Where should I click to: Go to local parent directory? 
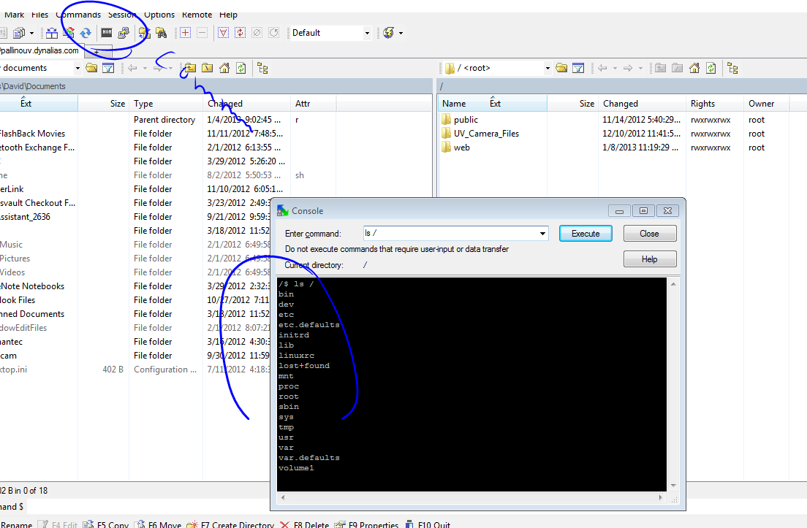point(189,68)
